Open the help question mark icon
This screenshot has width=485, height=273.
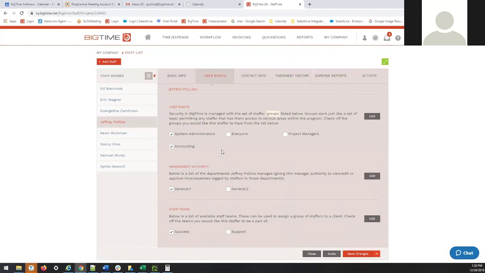tap(398, 38)
